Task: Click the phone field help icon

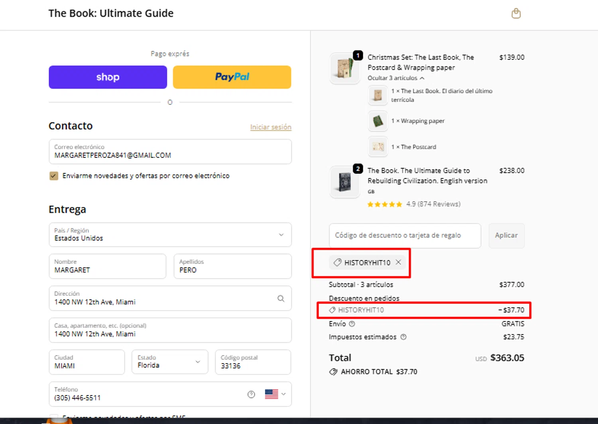Action: (x=251, y=394)
